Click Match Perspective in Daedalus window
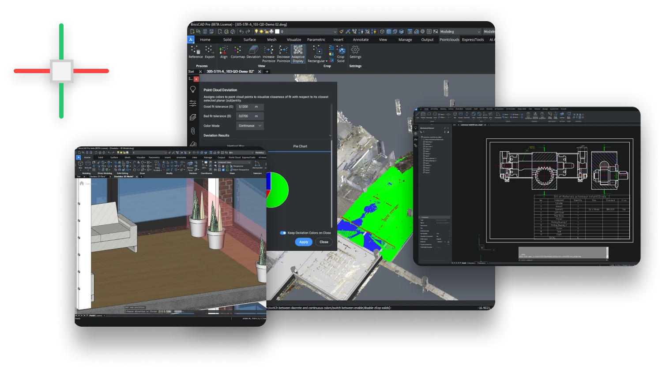This screenshot has height=369, width=662. click(x=240, y=170)
